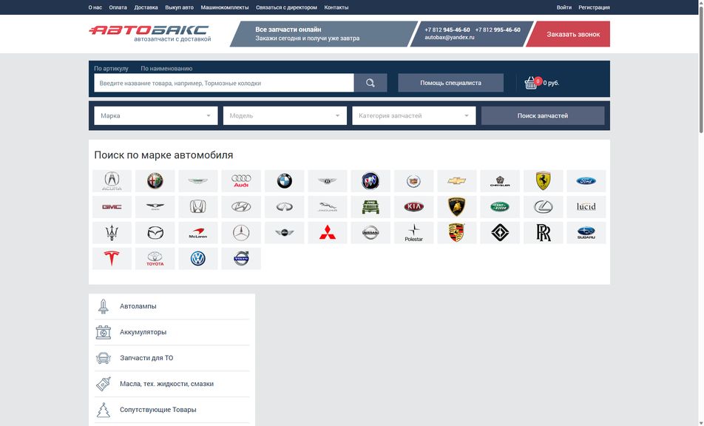Screen dimensions: 704x426
Task: Select the Acura brand logo
Action: coord(112,181)
